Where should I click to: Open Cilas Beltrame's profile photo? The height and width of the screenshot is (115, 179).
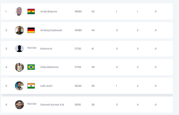(19, 67)
